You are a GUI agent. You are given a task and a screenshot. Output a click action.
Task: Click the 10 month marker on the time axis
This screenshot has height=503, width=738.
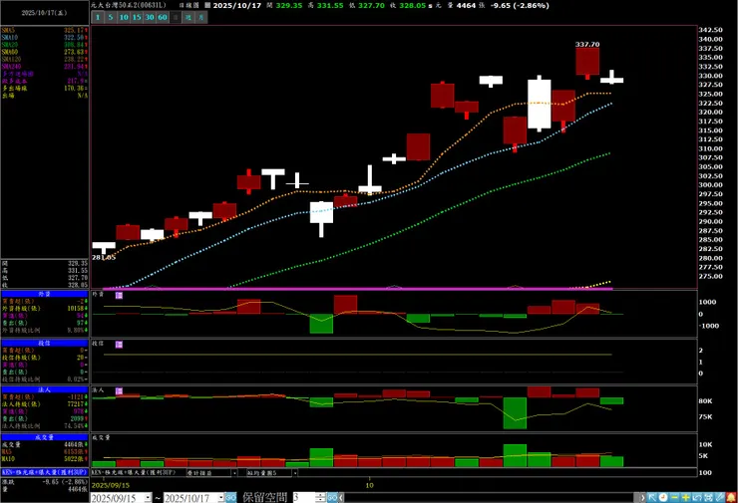pyautogui.click(x=369, y=485)
